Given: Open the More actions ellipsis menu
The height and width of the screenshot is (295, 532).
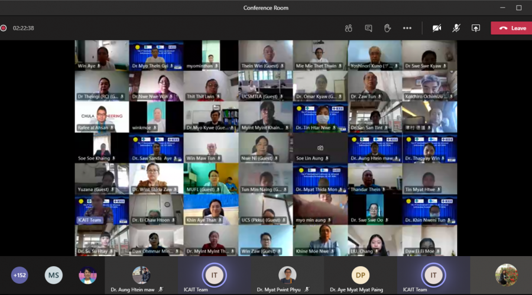Looking at the screenshot, I should point(407,28).
